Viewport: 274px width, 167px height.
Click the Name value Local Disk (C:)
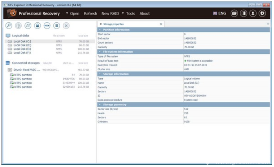coord(192,83)
